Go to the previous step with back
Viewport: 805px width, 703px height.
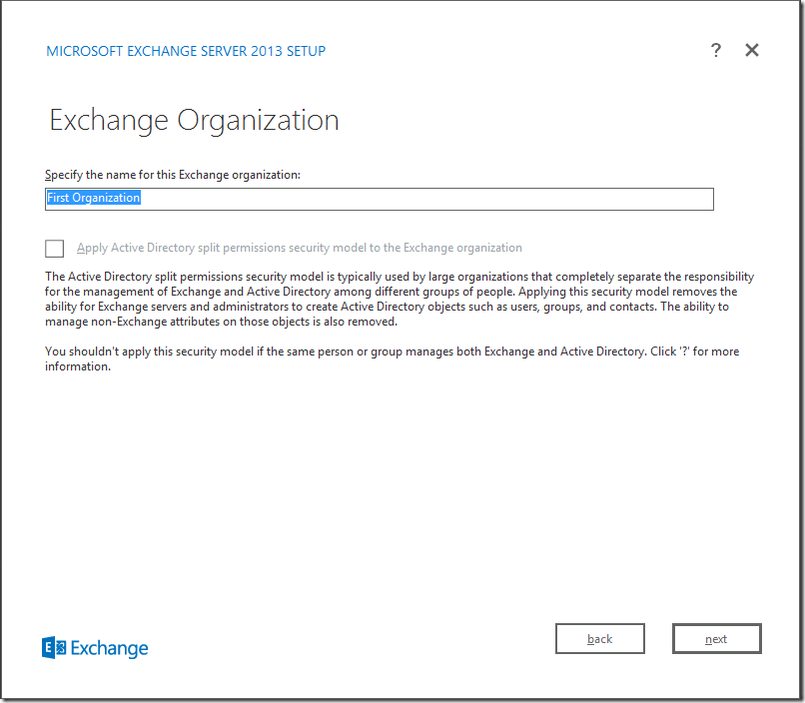599,639
